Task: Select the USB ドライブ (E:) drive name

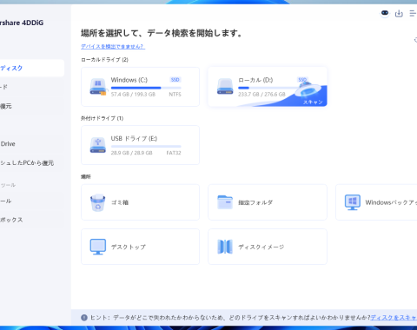Action: 134,138
